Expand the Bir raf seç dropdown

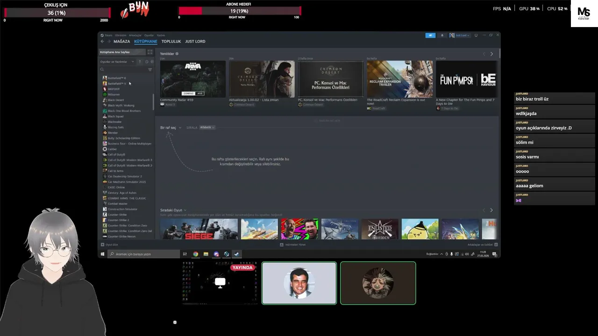coord(171,127)
